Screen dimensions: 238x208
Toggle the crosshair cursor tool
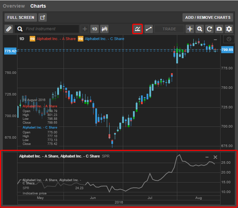pyautogui.click(x=190, y=29)
